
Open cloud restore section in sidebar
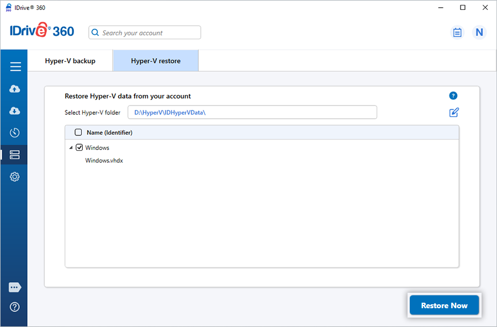point(15,111)
